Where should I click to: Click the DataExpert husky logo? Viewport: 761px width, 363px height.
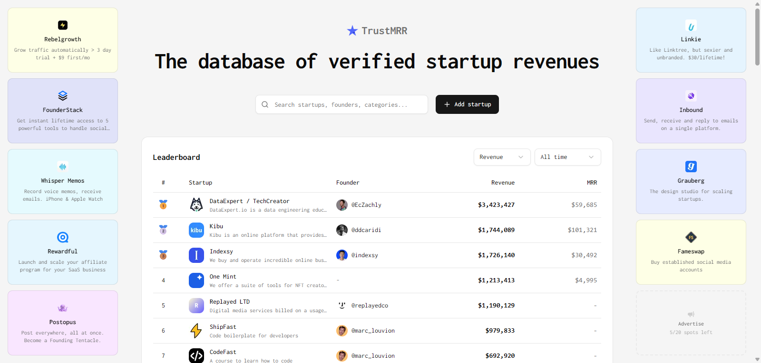pyautogui.click(x=196, y=205)
